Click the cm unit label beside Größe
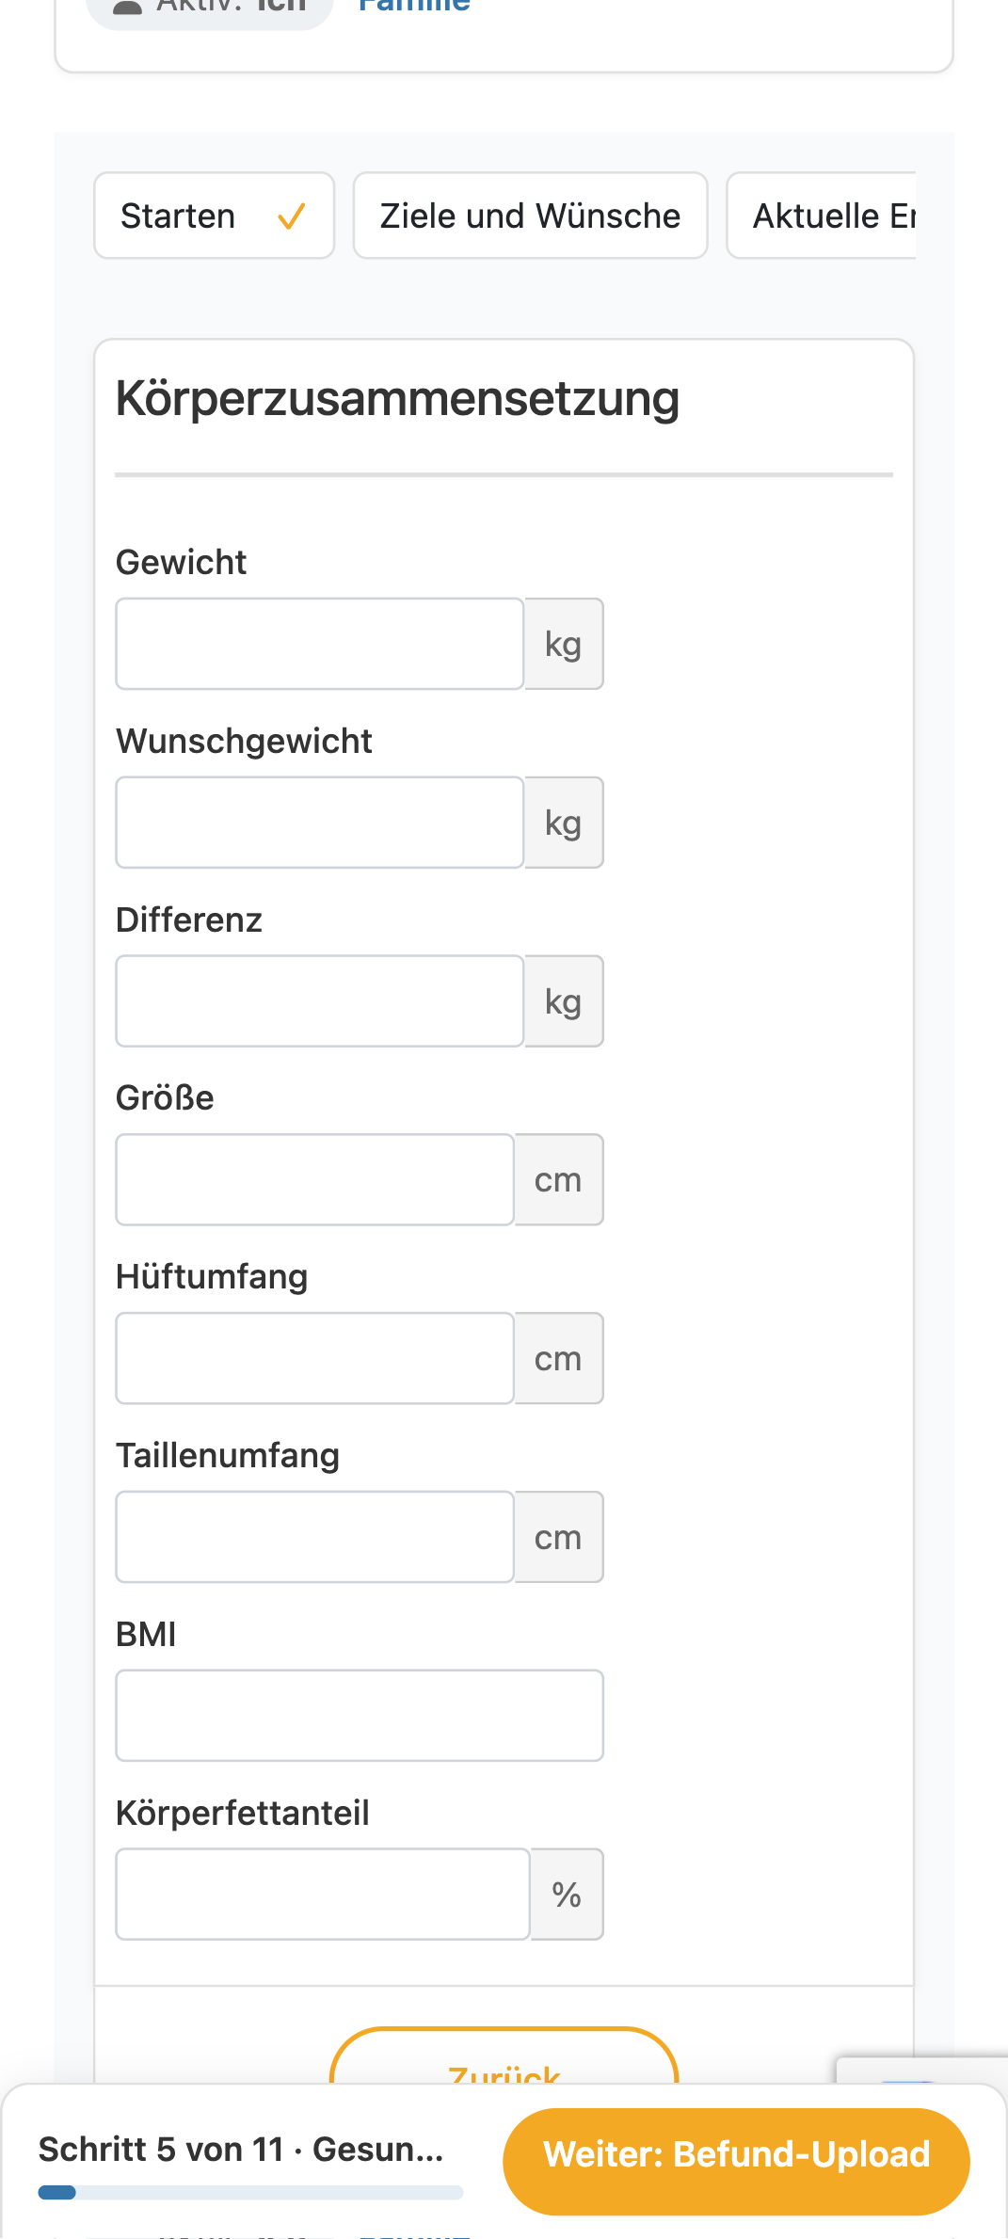This screenshot has height=2239, width=1008. (559, 1179)
